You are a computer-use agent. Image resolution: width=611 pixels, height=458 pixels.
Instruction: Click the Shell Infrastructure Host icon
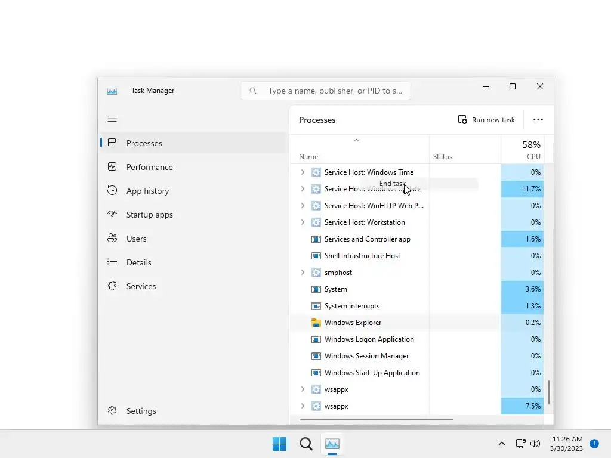click(x=316, y=256)
